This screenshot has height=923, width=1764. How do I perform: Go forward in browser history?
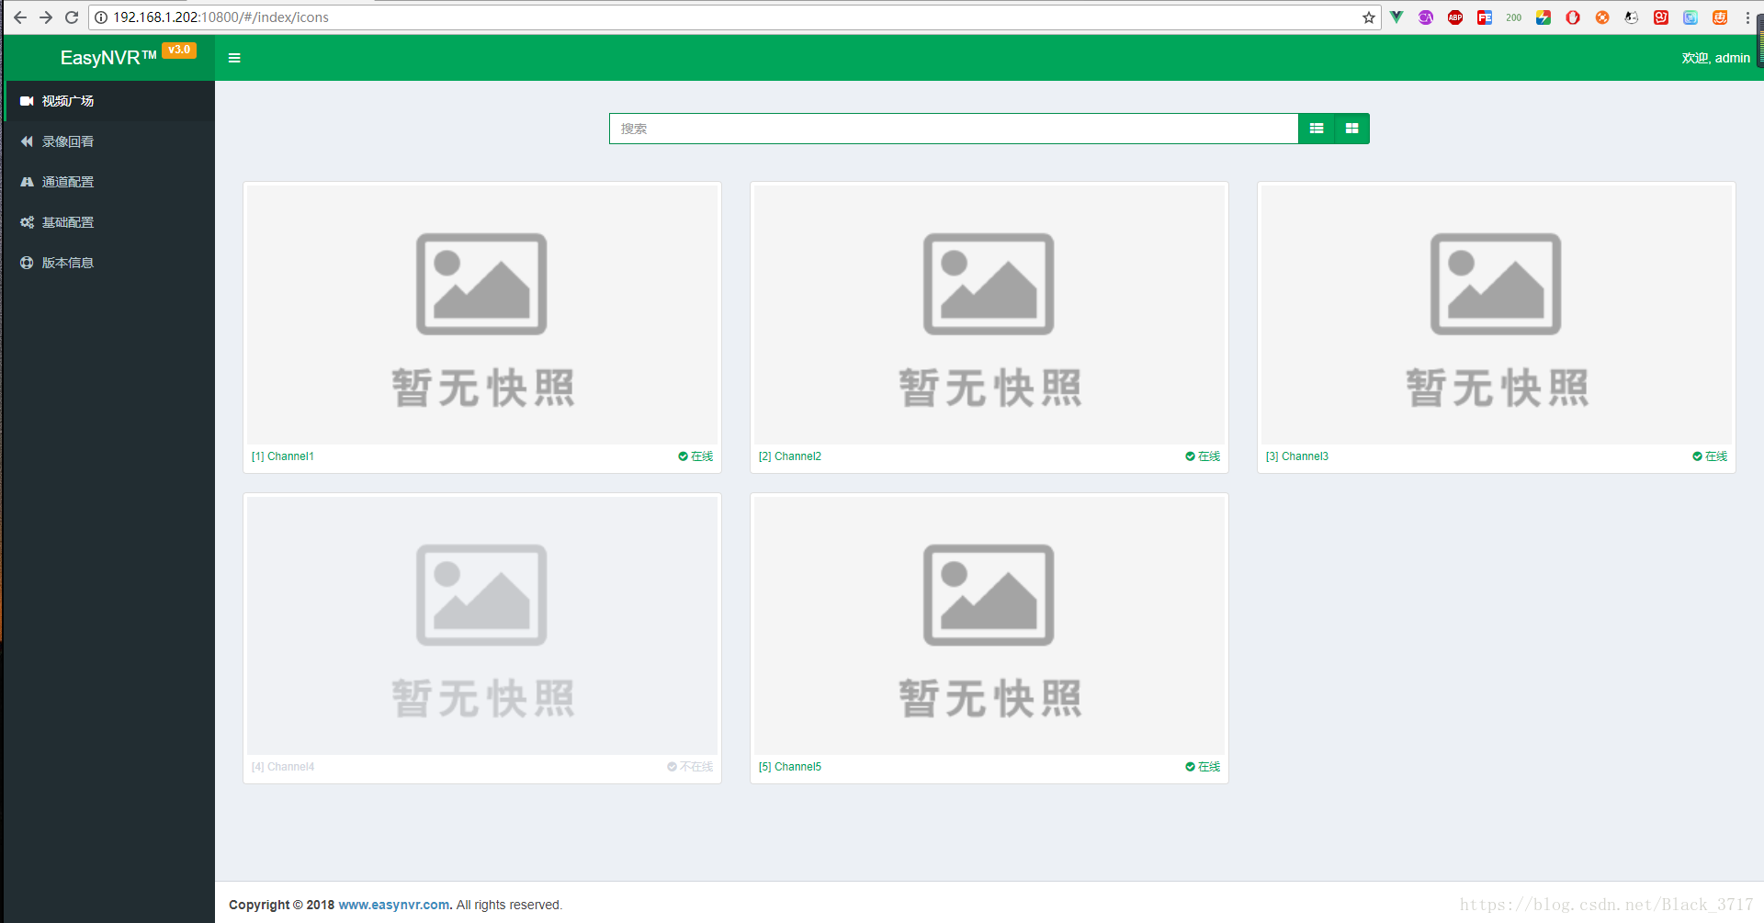click(46, 17)
